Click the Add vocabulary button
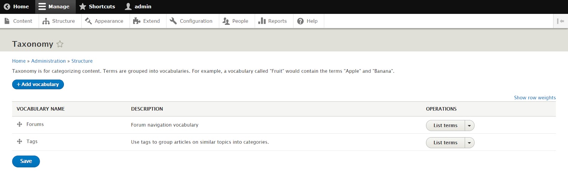The image size is (568, 178). pyautogui.click(x=38, y=84)
